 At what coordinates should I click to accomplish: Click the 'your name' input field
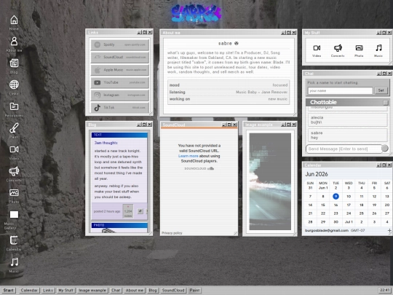pyautogui.click(x=340, y=90)
